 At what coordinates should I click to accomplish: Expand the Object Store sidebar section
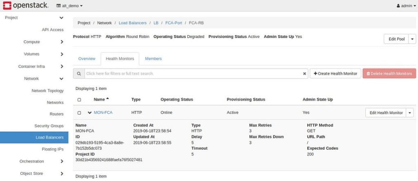pyautogui.click(x=62, y=173)
